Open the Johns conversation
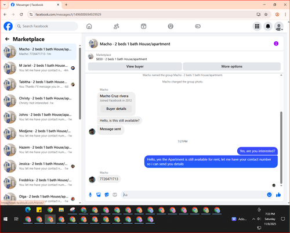 39,117
